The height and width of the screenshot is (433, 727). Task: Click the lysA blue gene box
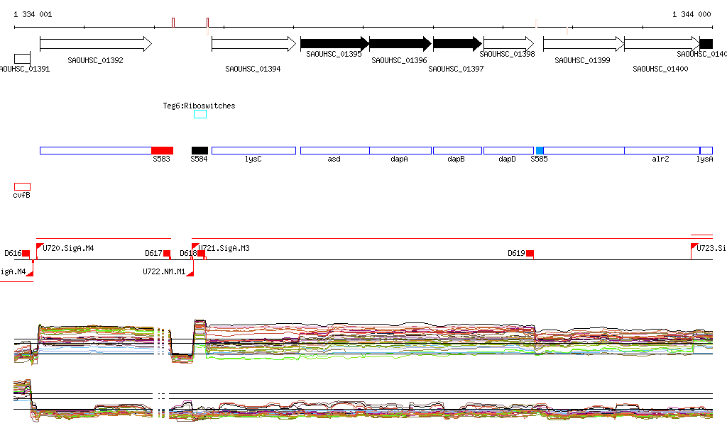coord(706,151)
